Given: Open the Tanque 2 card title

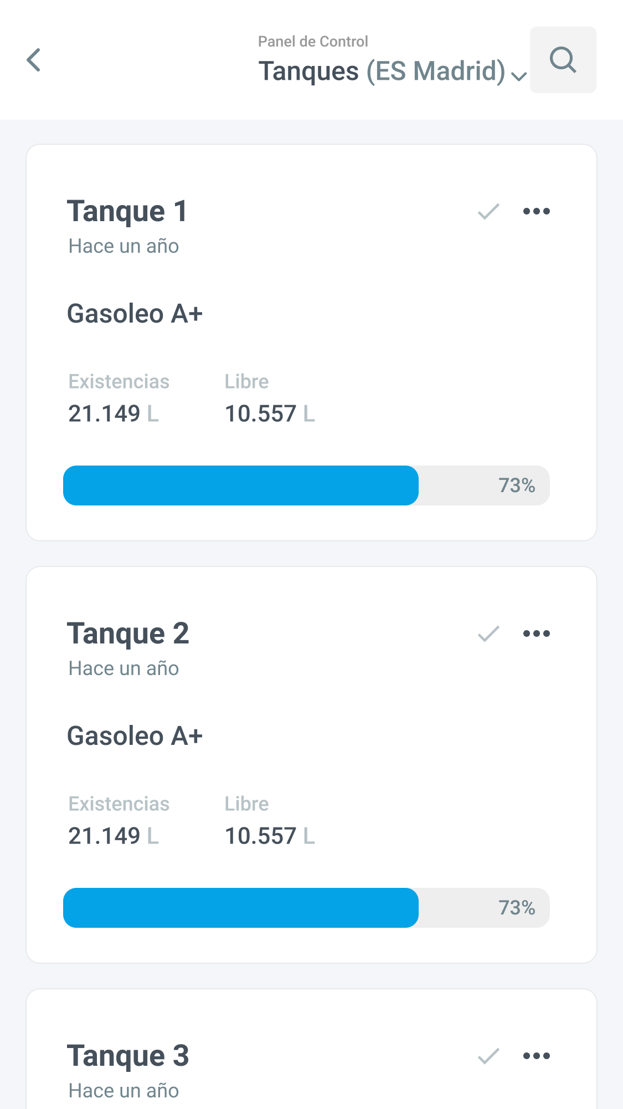Looking at the screenshot, I should tap(128, 634).
